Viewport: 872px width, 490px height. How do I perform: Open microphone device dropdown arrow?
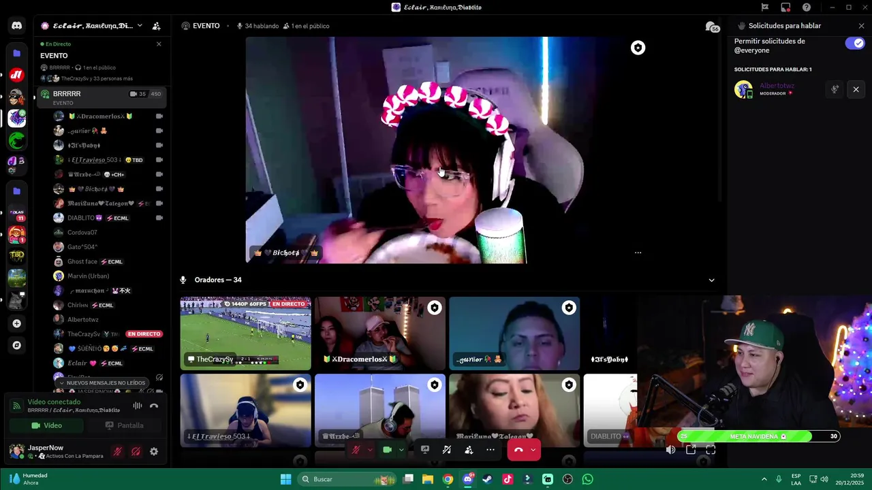pyautogui.click(x=370, y=450)
